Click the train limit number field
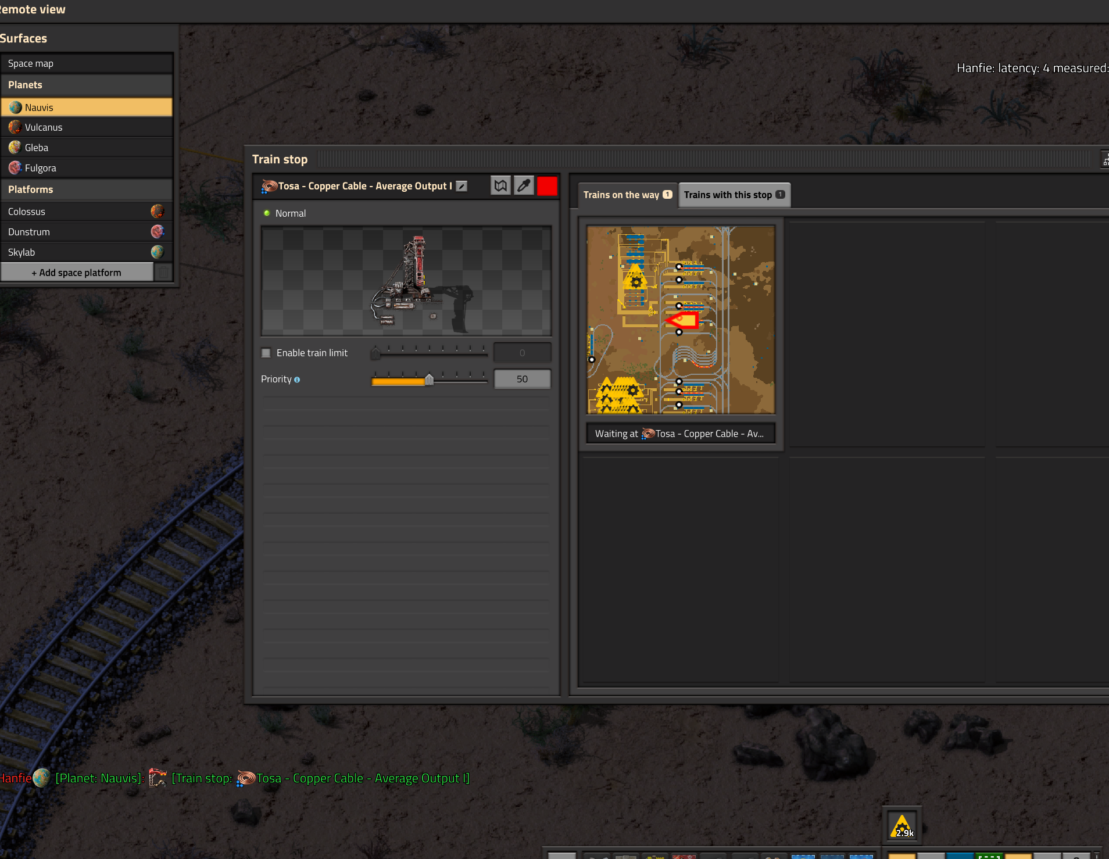This screenshot has height=859, width=1109. click(522, 353)
